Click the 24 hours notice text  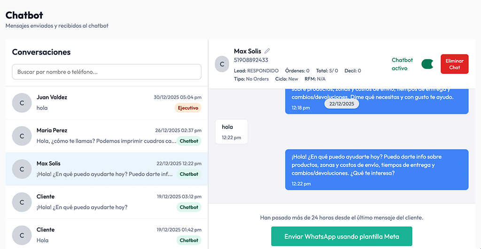pos(341,218)
